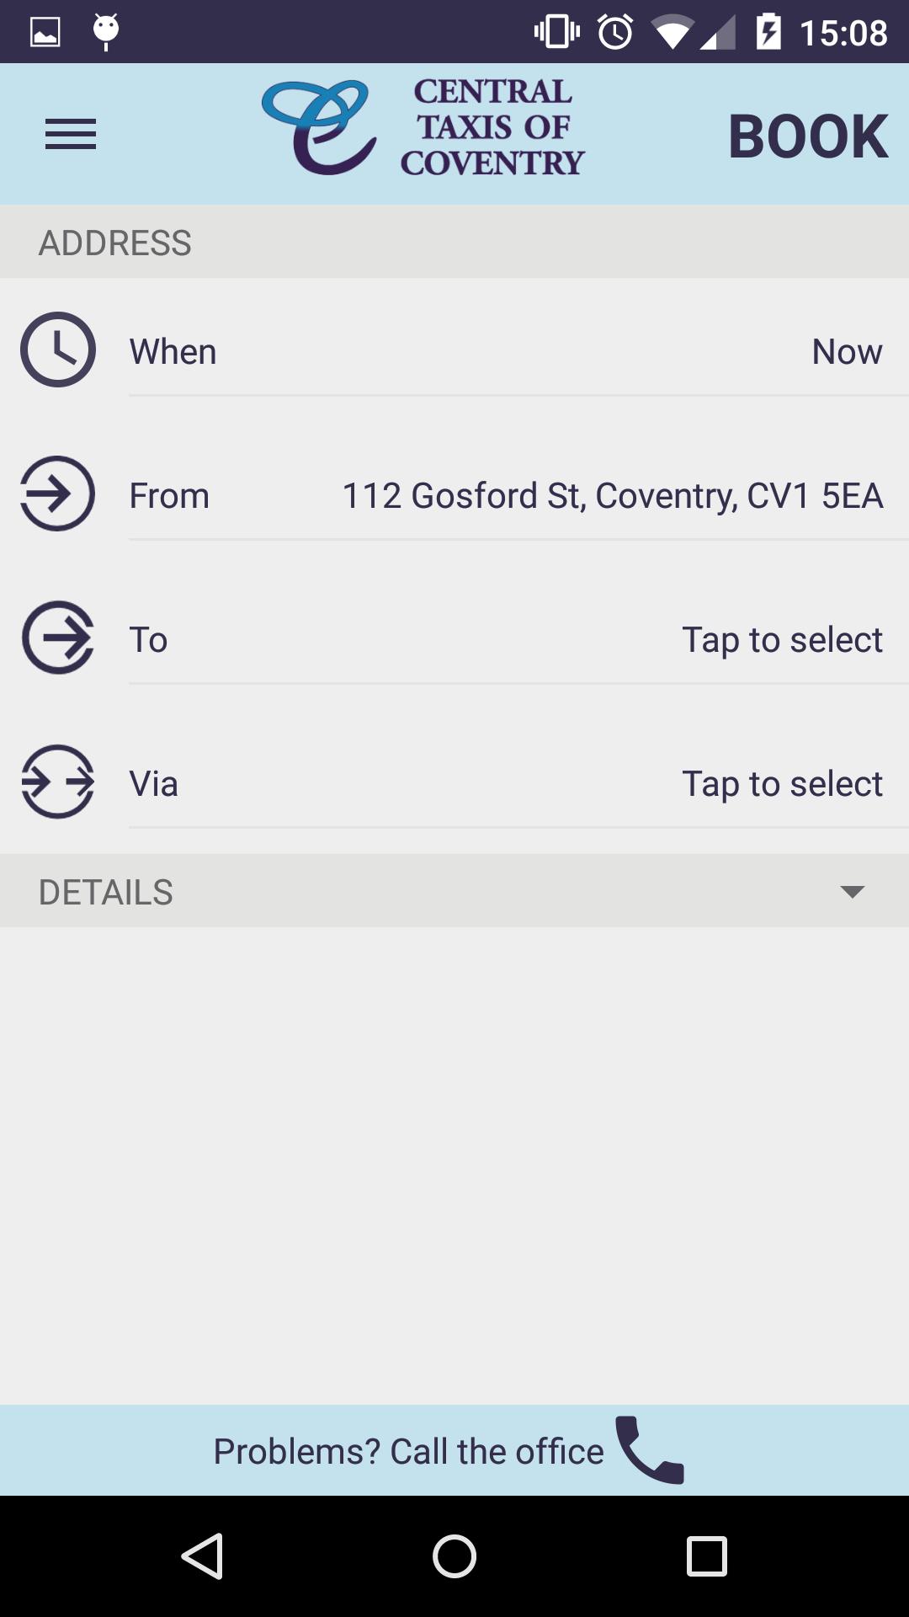The width and height of the screenshot is (909, 1617).
Task: Tap the Central Taxis of Coventry logo
Action: pos(423,128)
